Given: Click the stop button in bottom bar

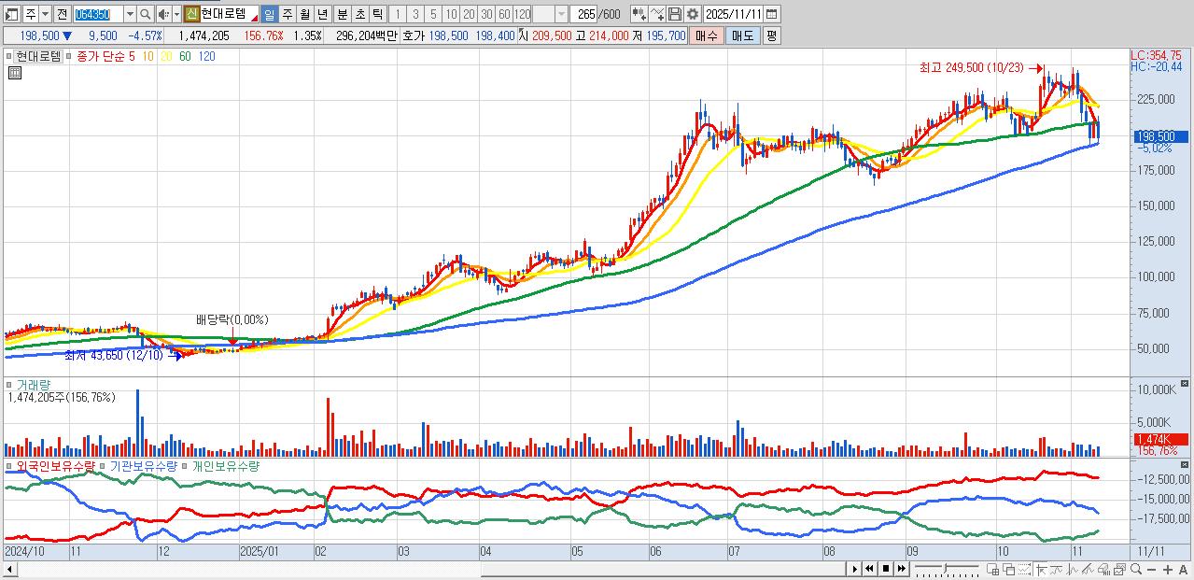Looking at the screenshot, I should [886, 569].
